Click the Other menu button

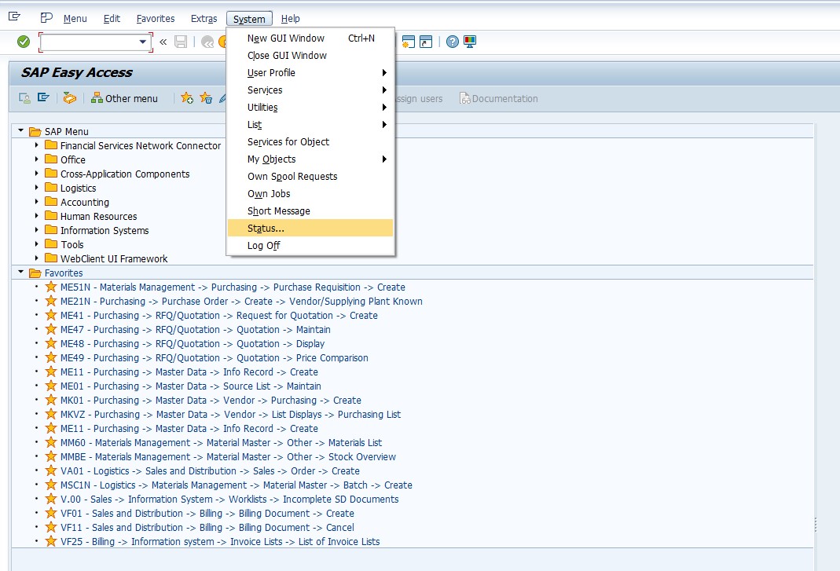tap(124, 98)
